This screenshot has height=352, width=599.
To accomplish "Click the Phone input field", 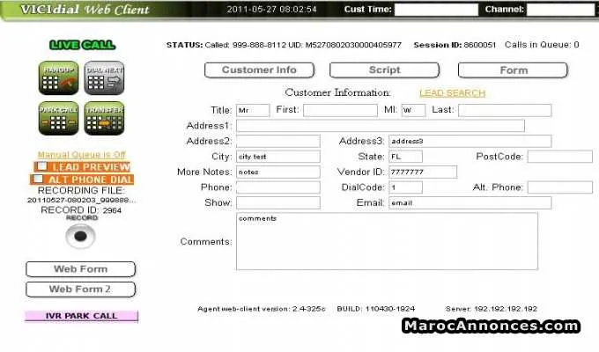I will (x=278, y=187).
